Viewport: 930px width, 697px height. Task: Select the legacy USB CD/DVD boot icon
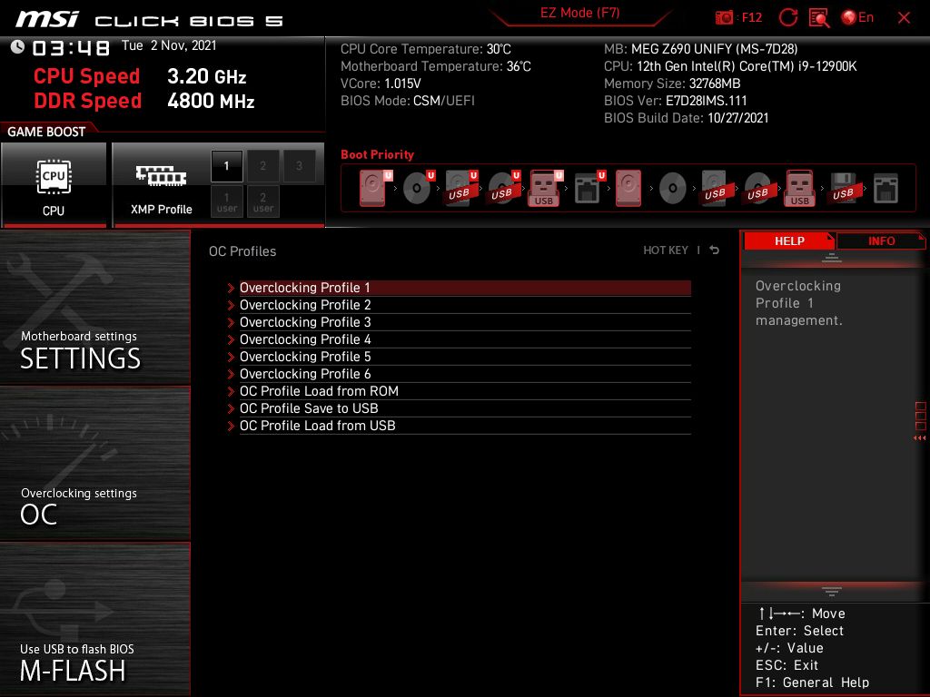click(759, 189)
